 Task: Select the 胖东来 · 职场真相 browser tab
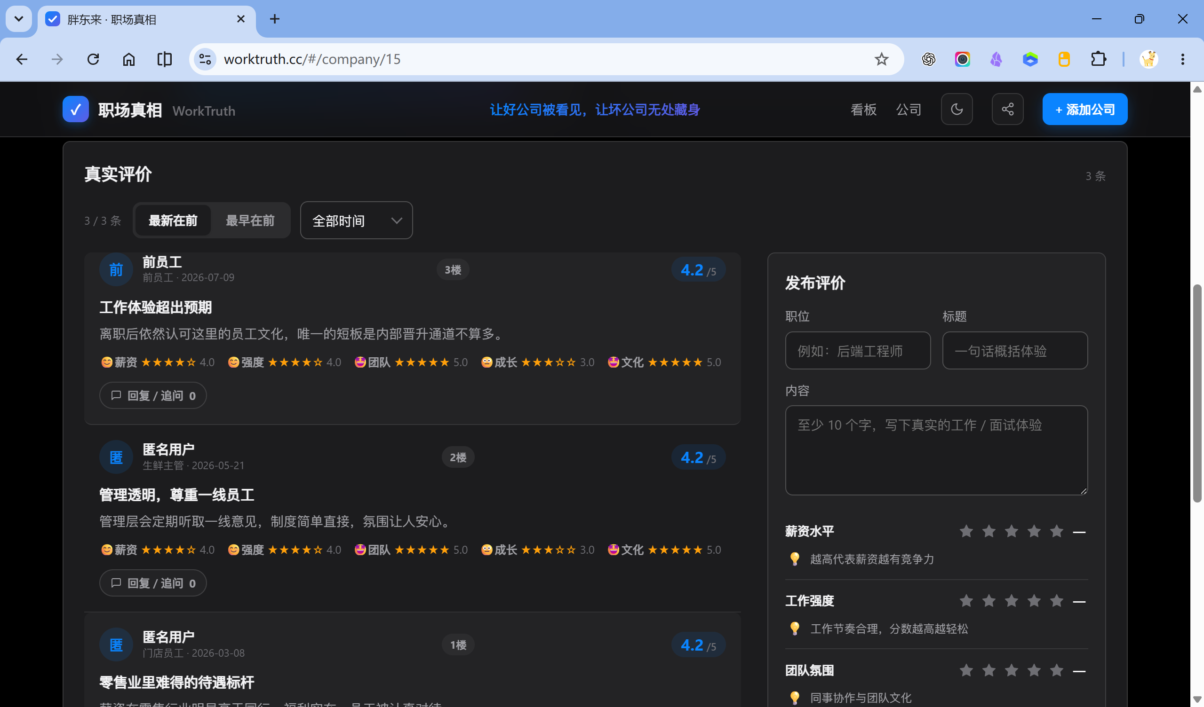point(147,20)
